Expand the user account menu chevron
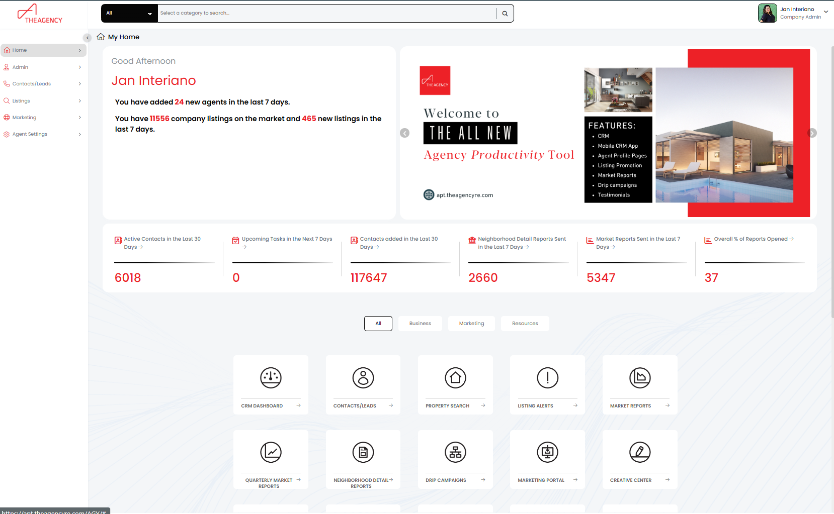 (x=826, y=12)
